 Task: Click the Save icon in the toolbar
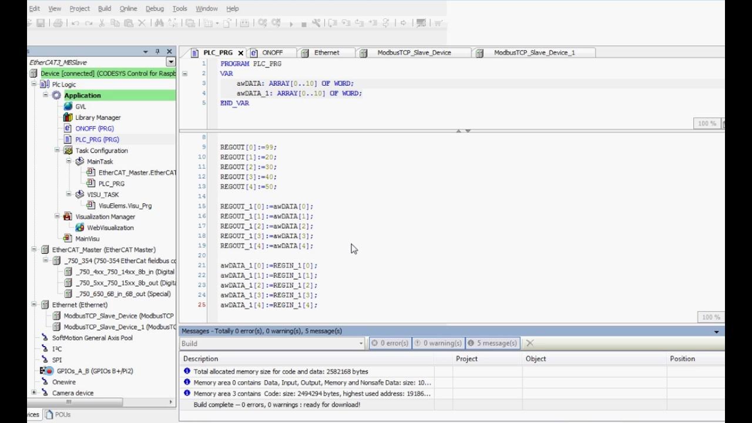[40, 23]
